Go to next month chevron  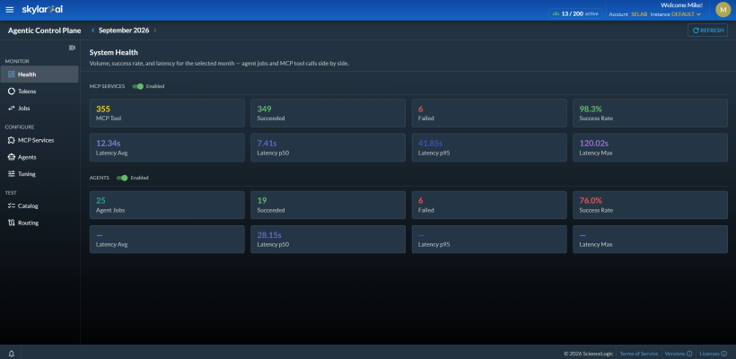(155, 31)
